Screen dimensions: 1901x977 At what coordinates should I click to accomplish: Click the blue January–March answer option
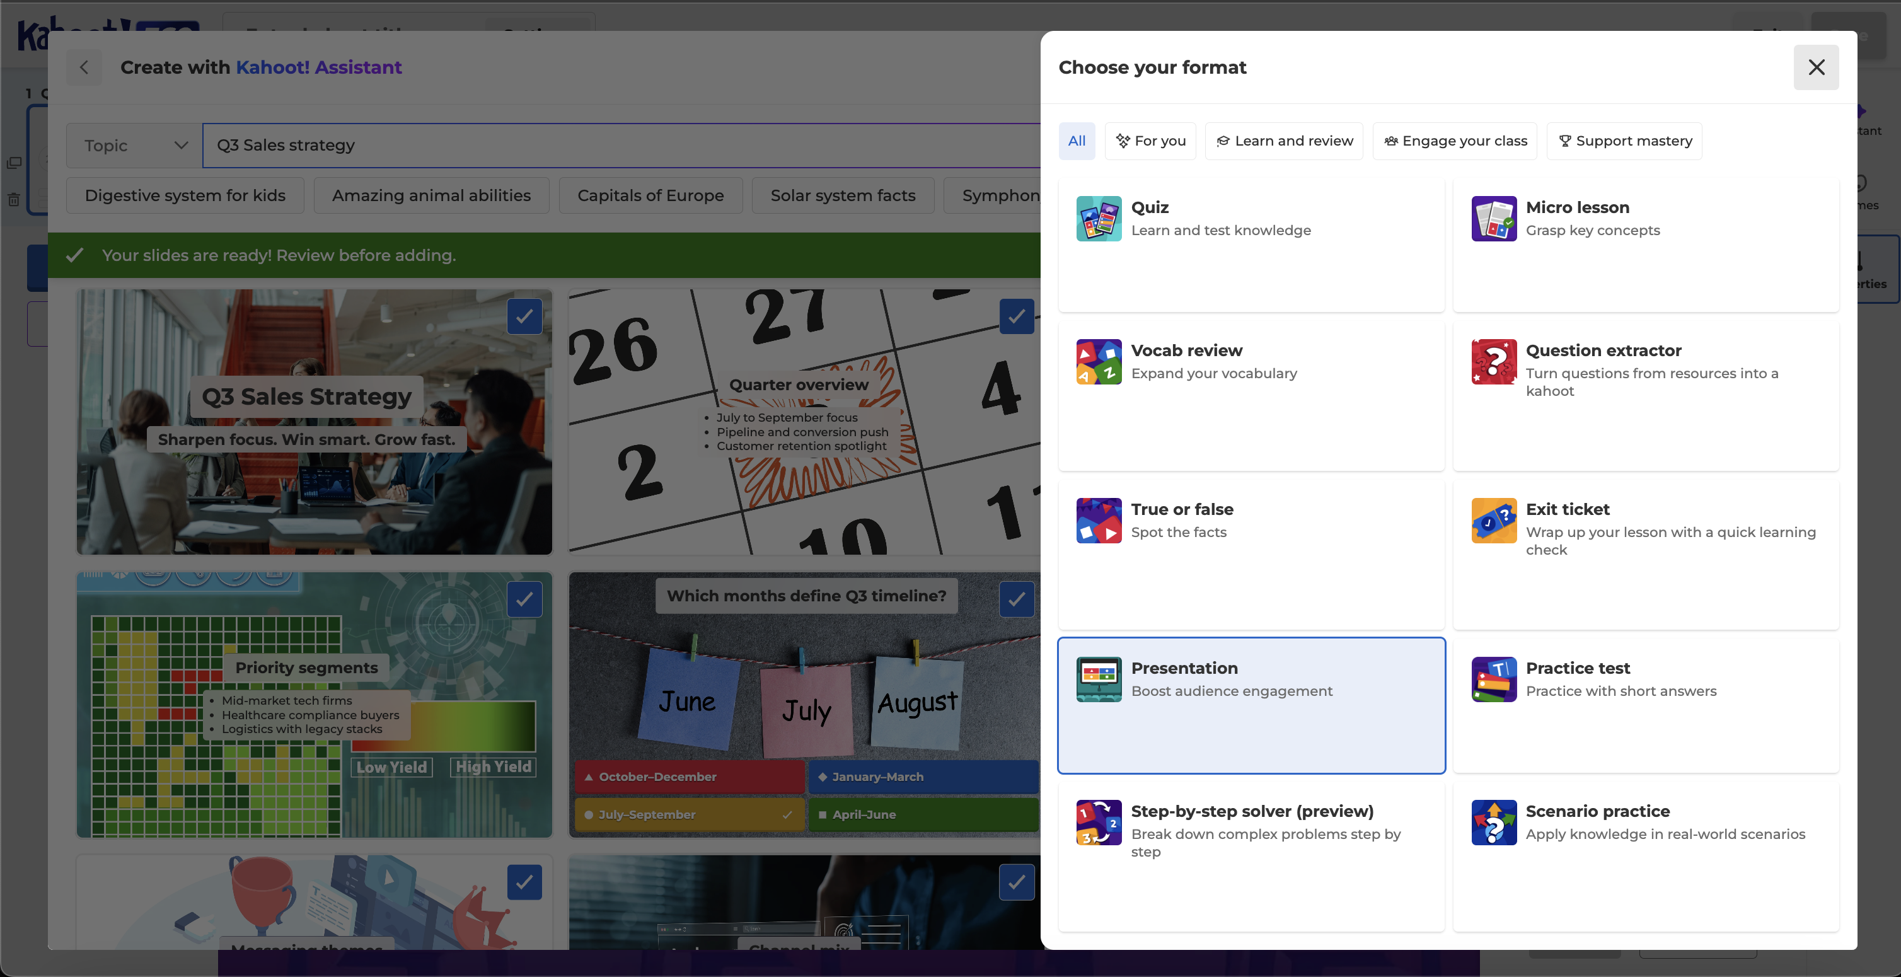[923, 777]
